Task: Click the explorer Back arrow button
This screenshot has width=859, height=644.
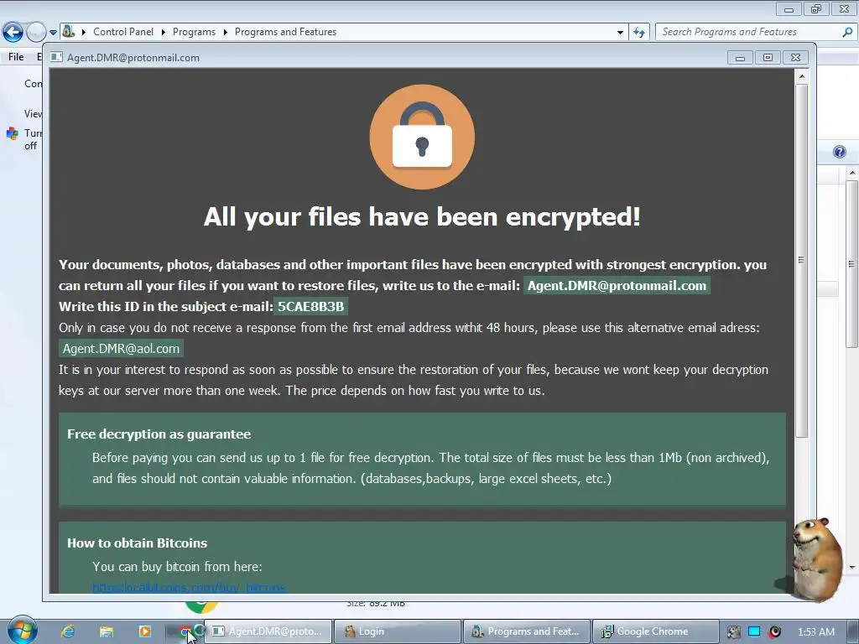Action: (13, 33)
